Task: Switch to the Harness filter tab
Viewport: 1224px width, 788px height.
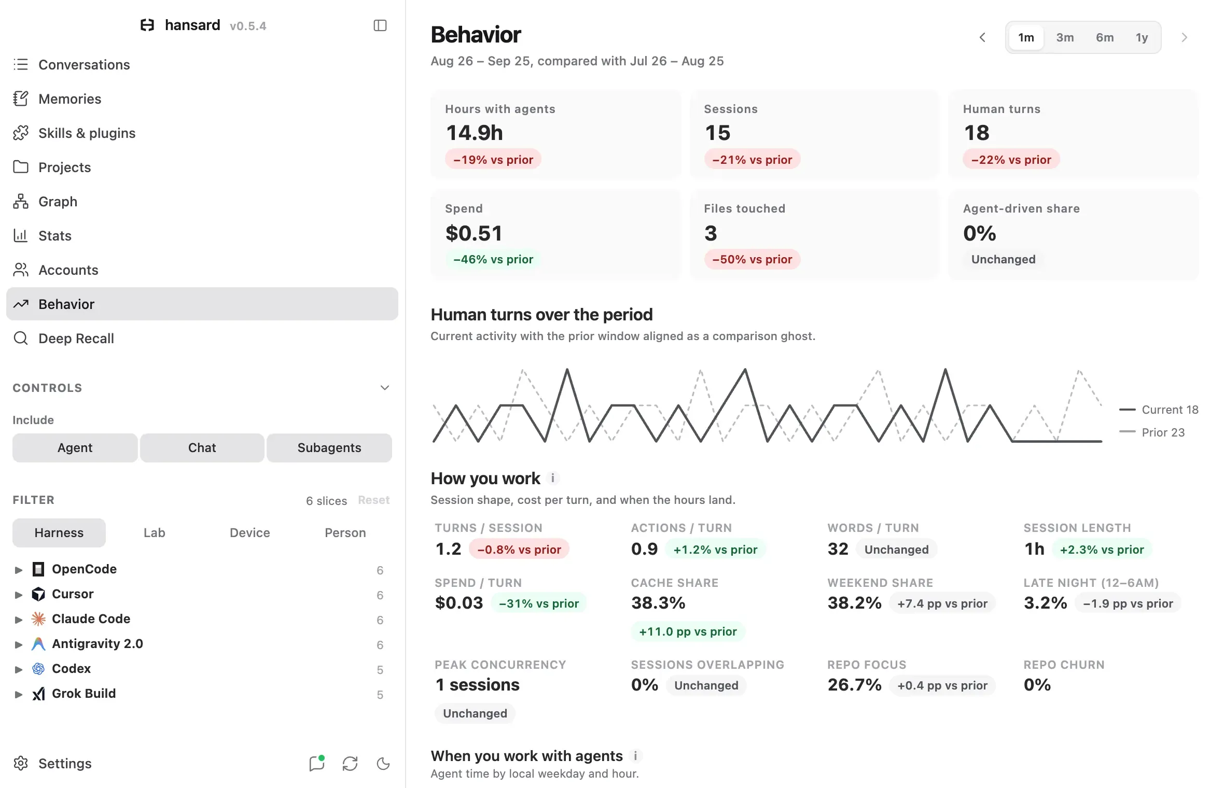Action: point(59,532)
